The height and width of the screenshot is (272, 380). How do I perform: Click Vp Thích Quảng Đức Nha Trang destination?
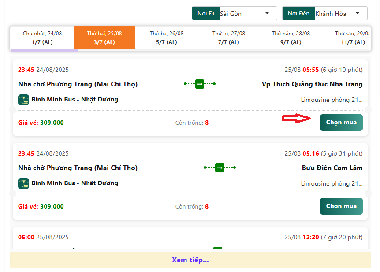[312, 84]
